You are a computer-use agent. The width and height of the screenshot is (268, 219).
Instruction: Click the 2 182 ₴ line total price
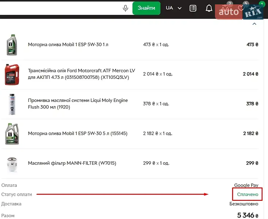click(250, 133)
